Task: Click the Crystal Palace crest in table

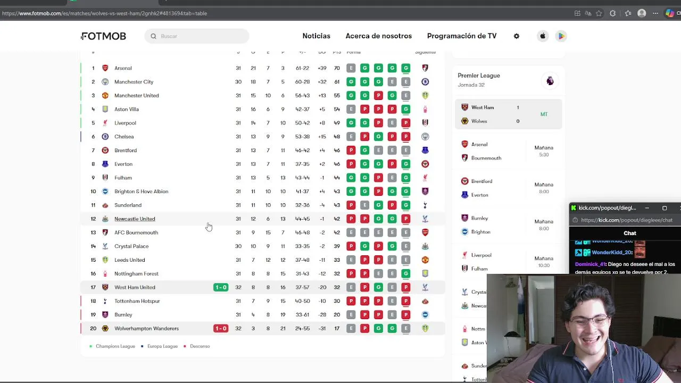Action: point(105,246)
